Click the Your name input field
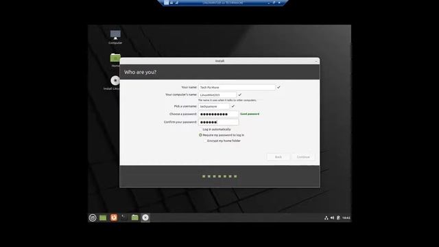 tap(237, 87)
